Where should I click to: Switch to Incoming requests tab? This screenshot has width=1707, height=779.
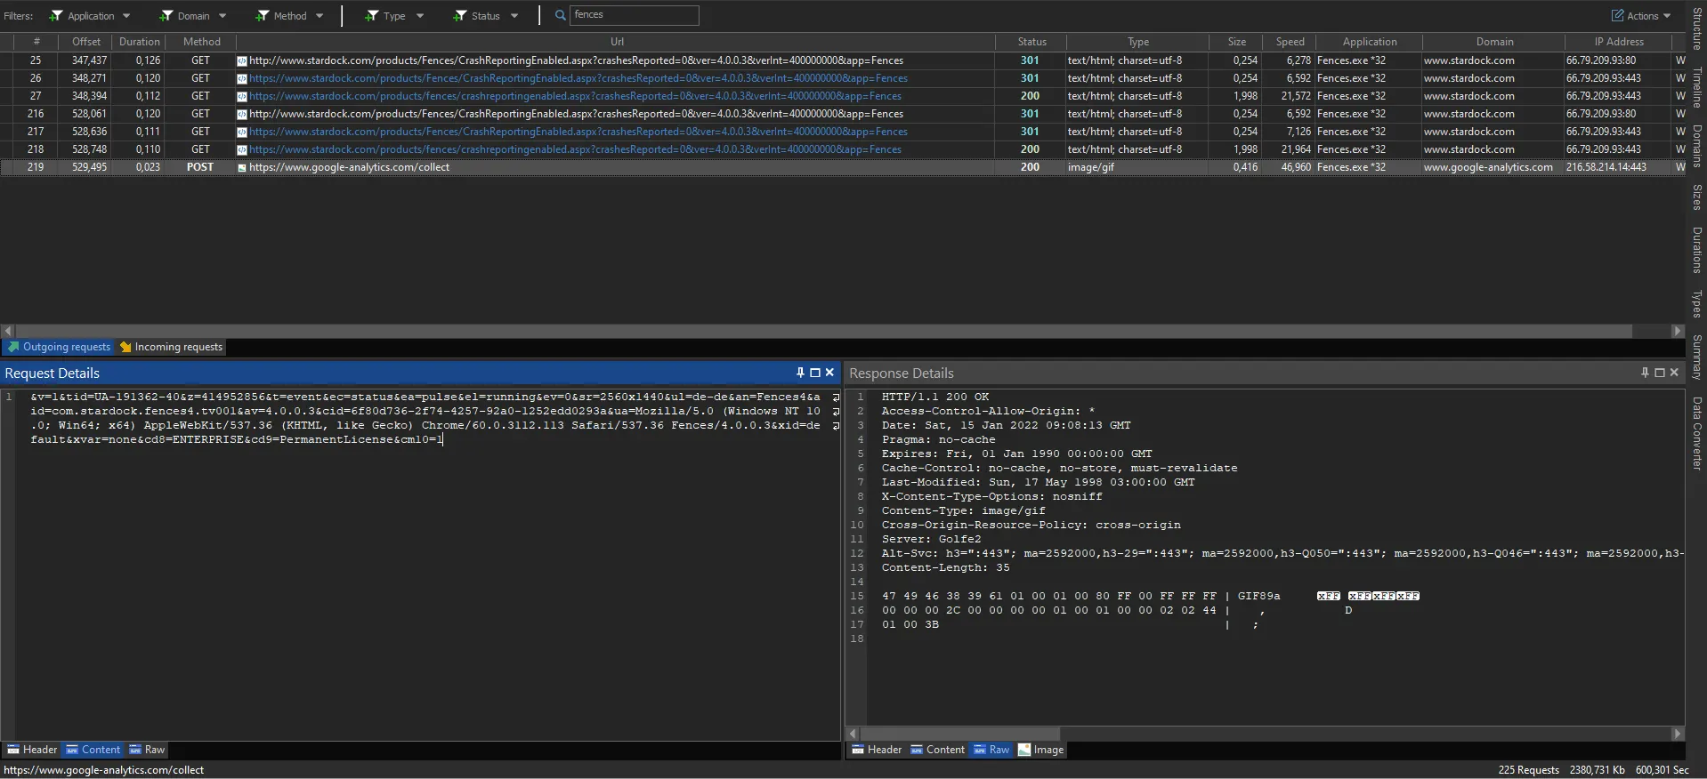pyautogui.click(x=172, y=347)
